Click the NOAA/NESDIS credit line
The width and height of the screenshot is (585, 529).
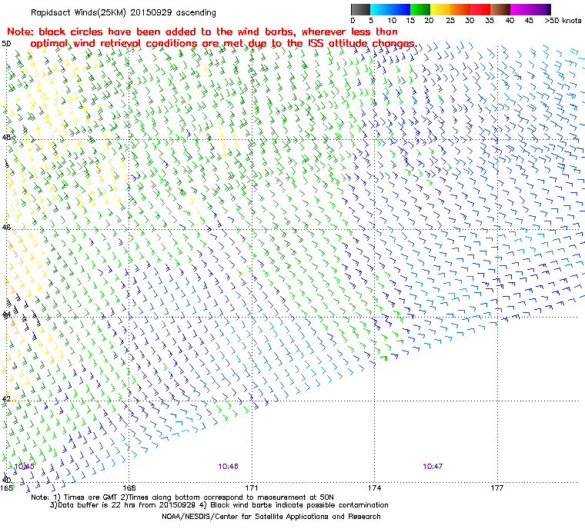(271, 517)
